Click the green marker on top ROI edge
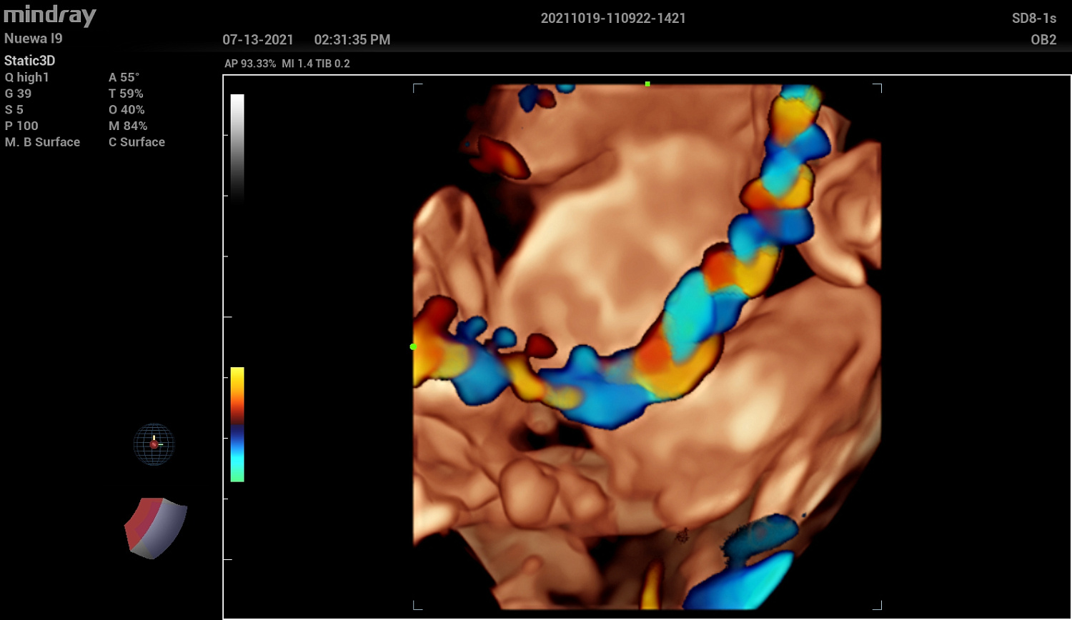 point(647,84)
